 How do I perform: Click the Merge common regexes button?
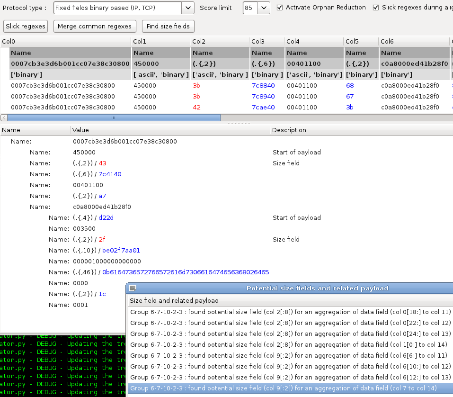click(94, 26)
